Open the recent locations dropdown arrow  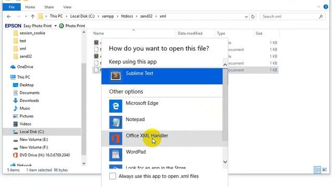[26, 16]
